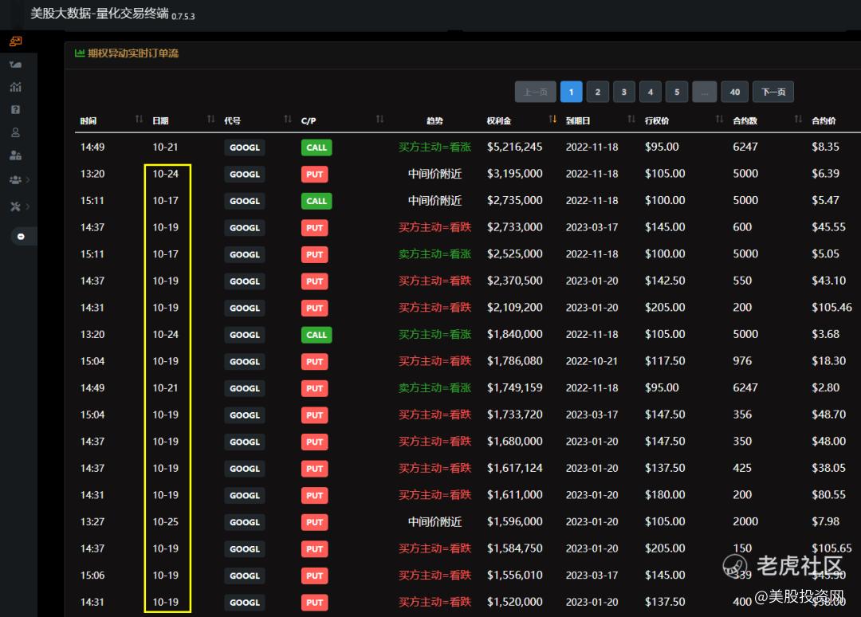Viewport: 861px width, 617px height.
Task: Click the PUT badge in the $3,195,000 row
Action: click(x=315, y=174)
